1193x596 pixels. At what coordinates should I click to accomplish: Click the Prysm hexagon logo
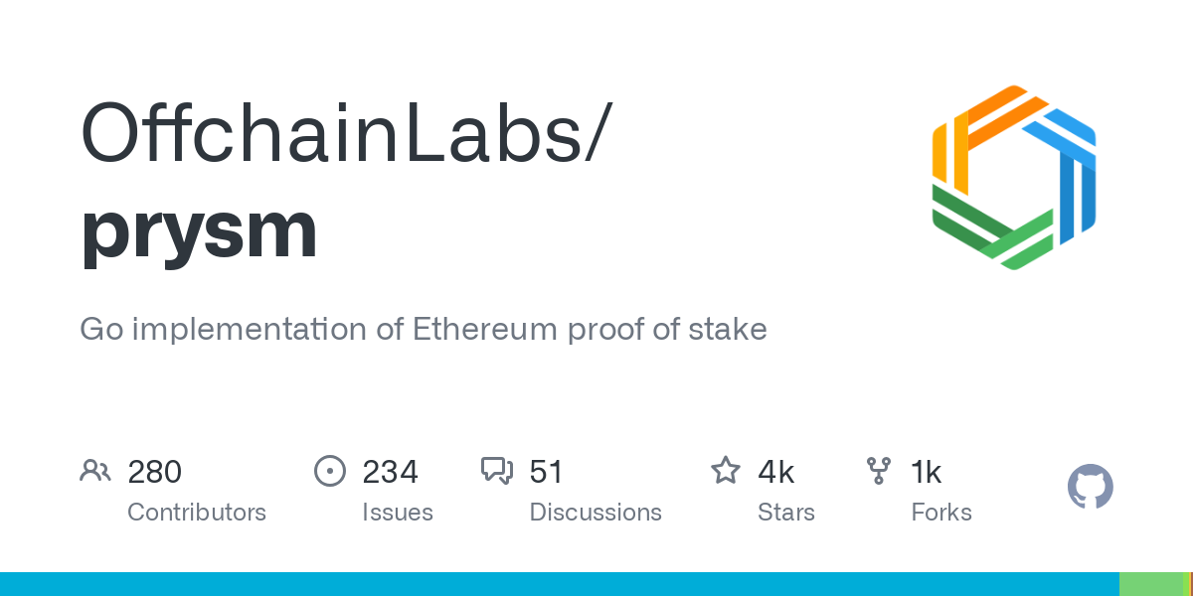(1014, 177)
